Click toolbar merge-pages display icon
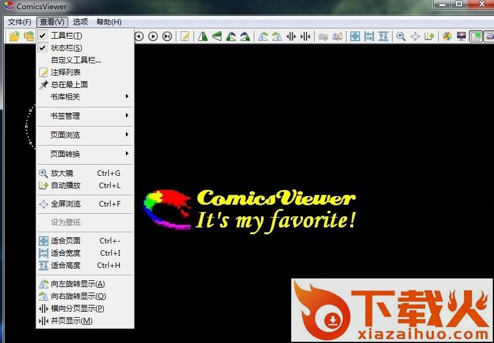This screenshot has height=343, width=494. (305, 36)
